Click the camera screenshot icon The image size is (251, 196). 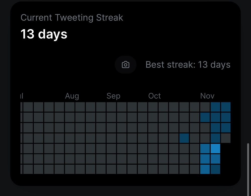(125, 65)
